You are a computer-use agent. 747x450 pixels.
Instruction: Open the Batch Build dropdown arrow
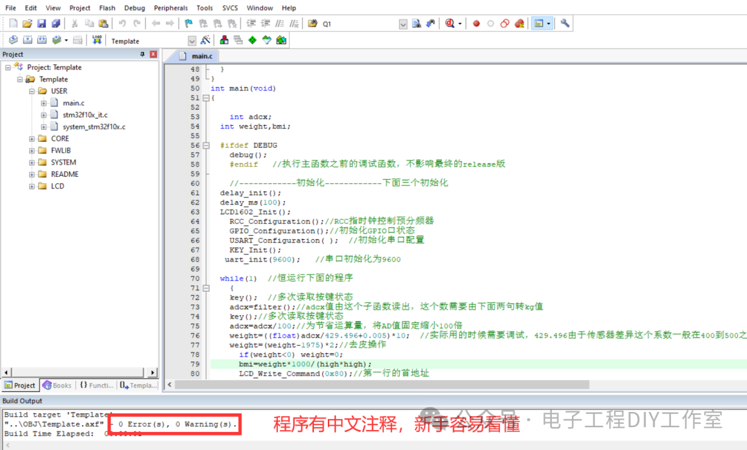pos(66,41)
